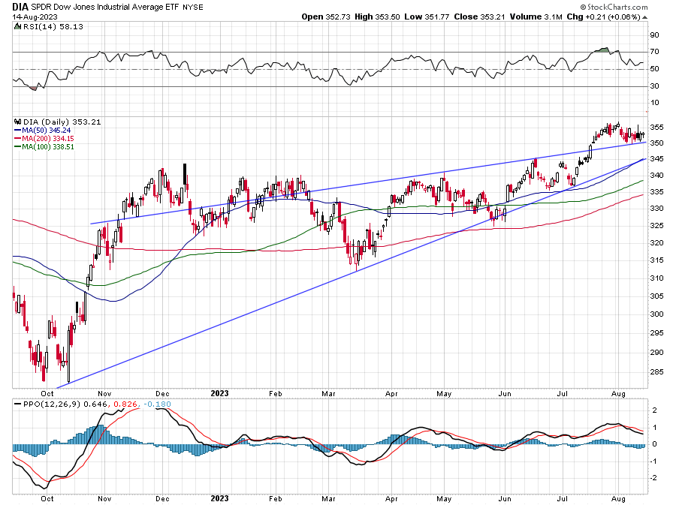Click Dec on the price chart date axis

pyautogui.click(x=162, y=393)
